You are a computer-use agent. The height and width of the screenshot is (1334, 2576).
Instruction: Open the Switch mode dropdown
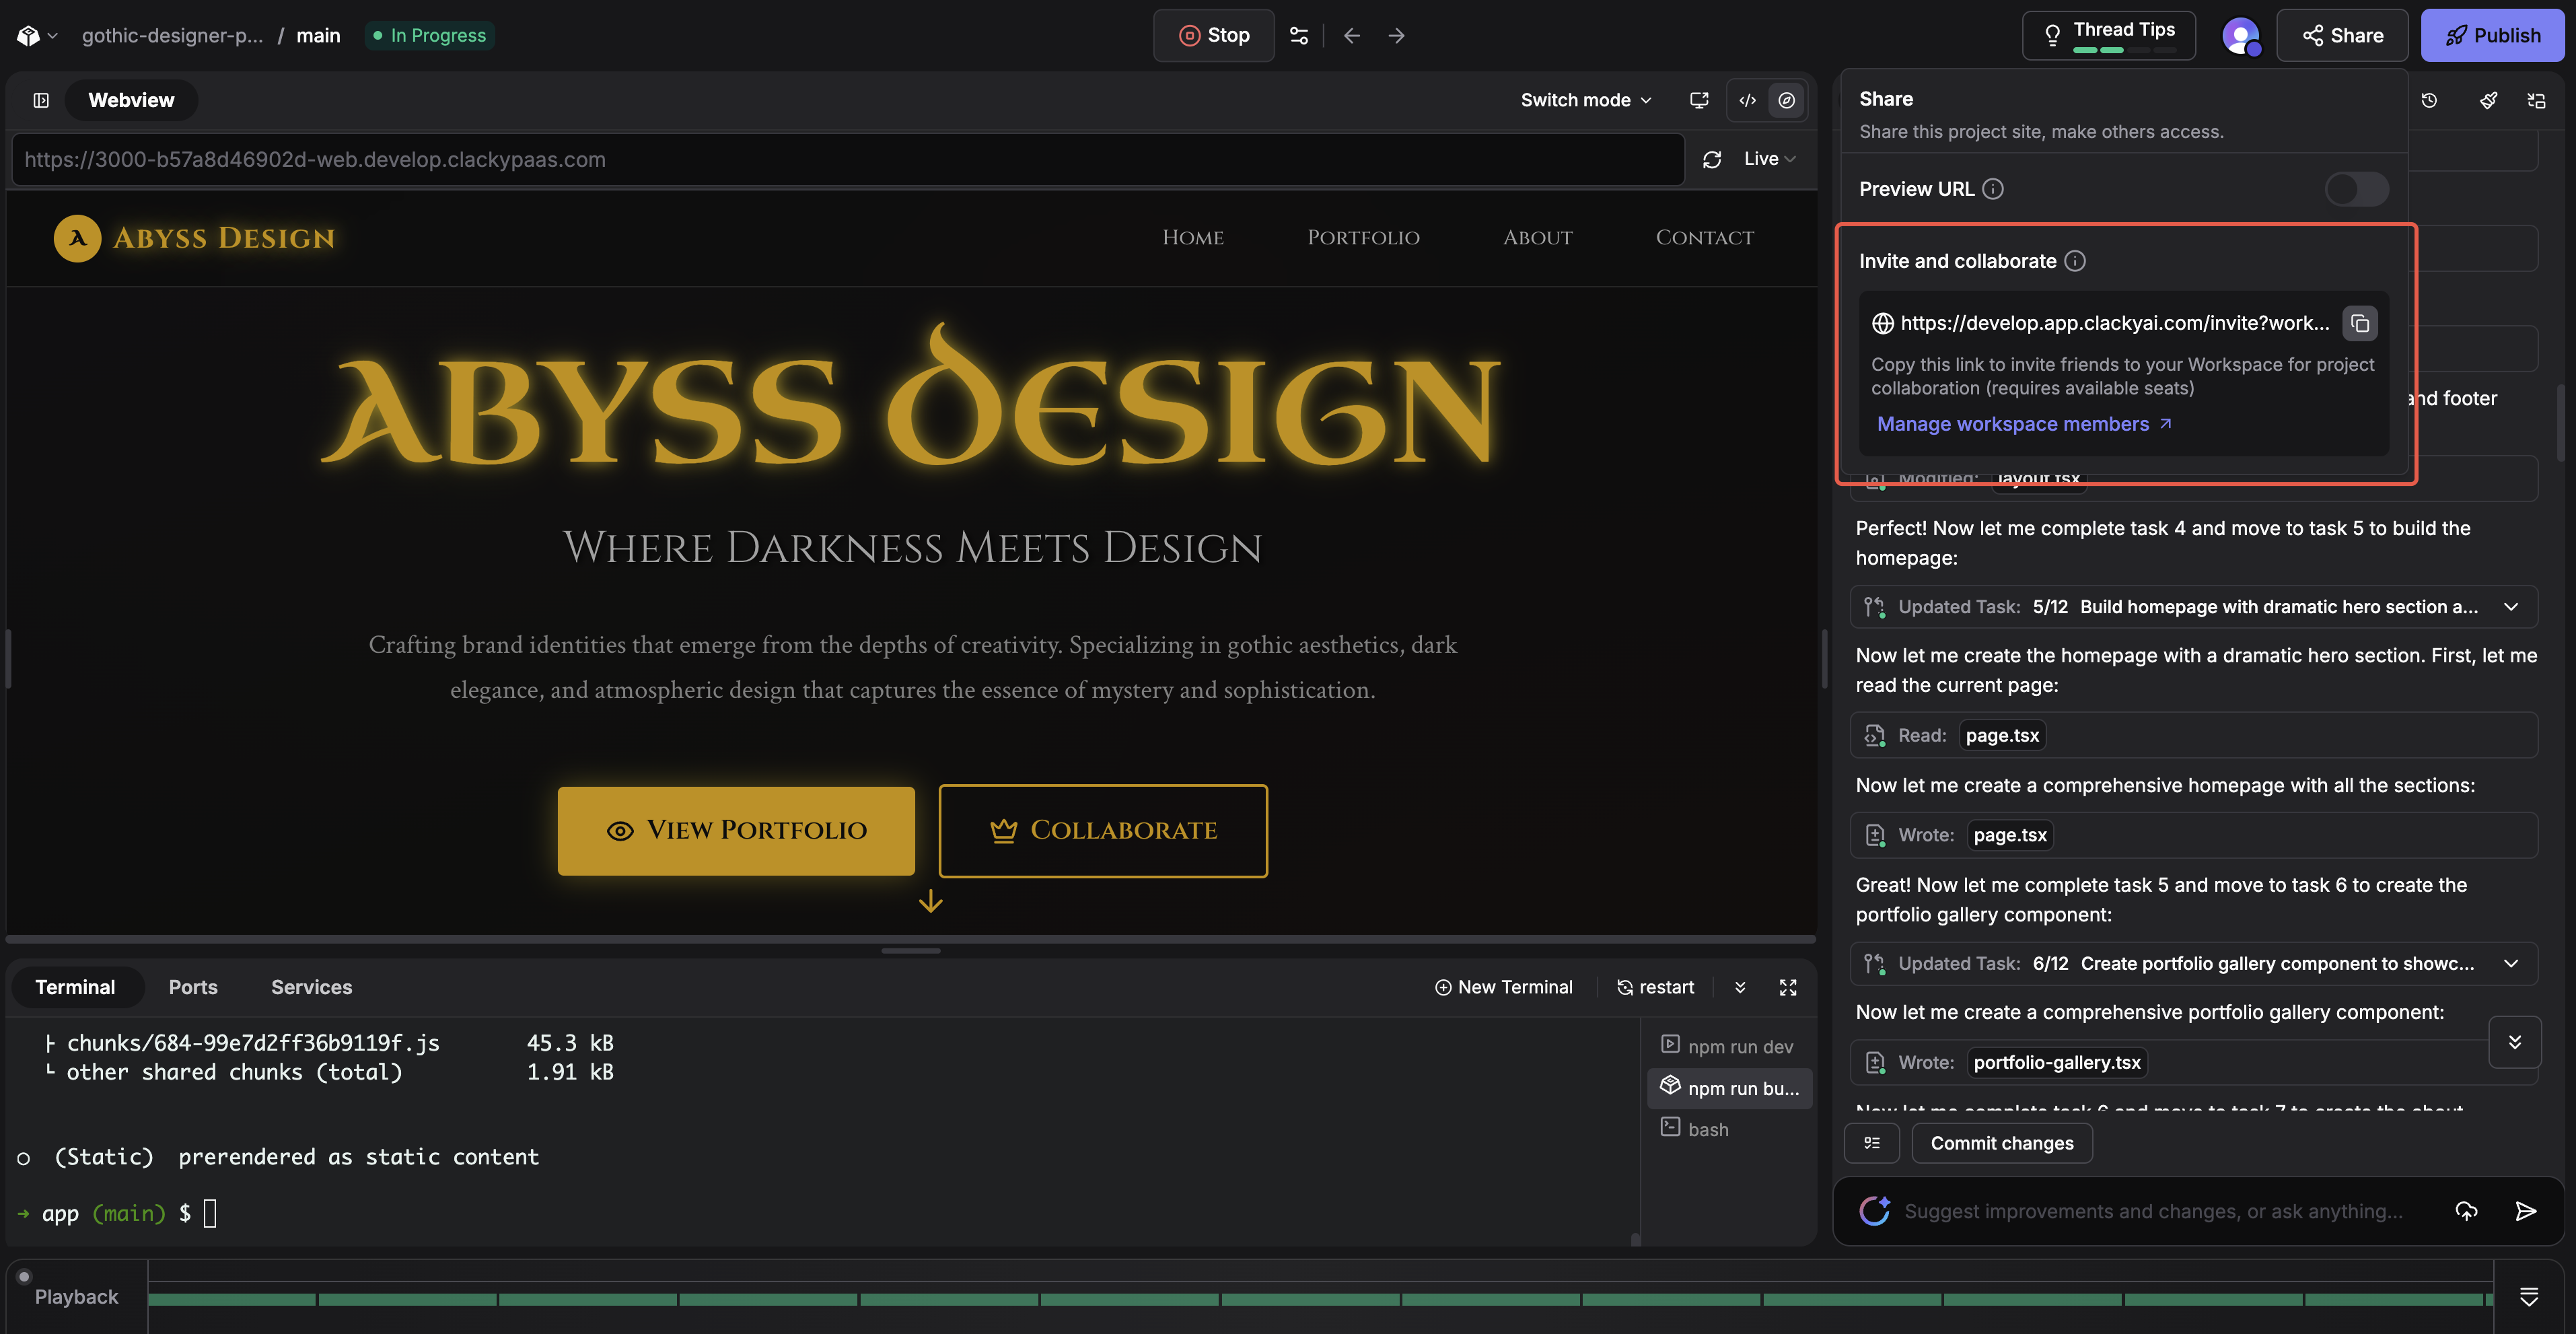coord(1586,100)
